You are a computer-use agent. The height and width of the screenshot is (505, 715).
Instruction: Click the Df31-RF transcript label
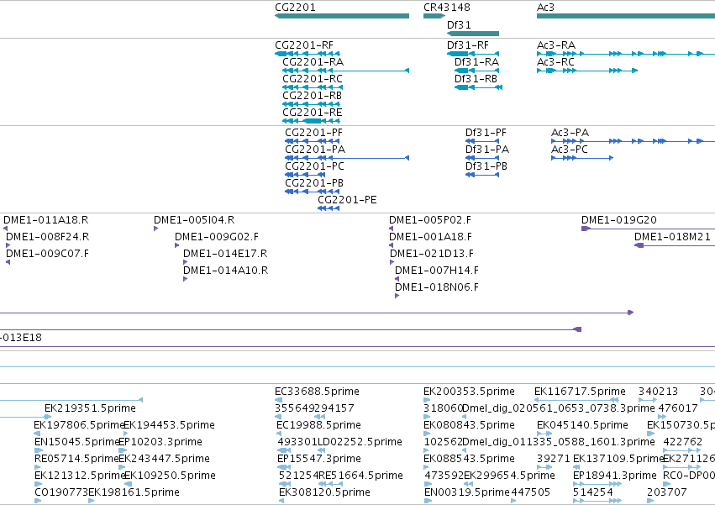pos(467,45)
